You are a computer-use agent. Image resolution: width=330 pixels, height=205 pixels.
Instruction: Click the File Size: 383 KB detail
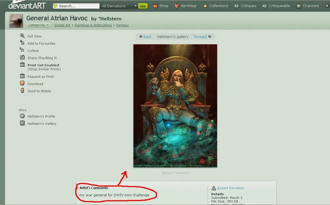point(225,201)
